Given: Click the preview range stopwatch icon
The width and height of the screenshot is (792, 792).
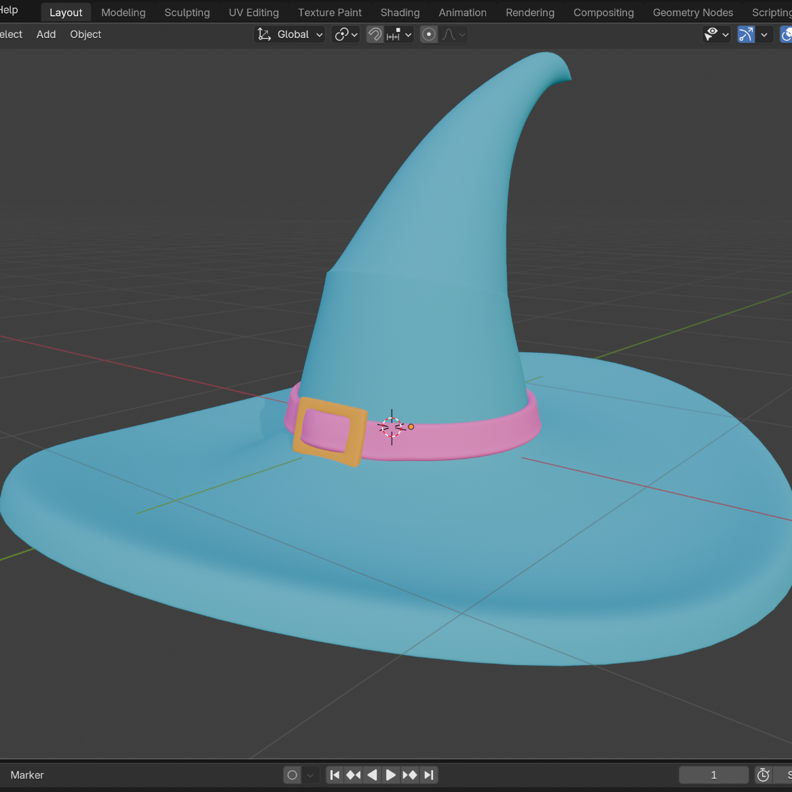Looking at the screenshot, I should coord(763,775).
